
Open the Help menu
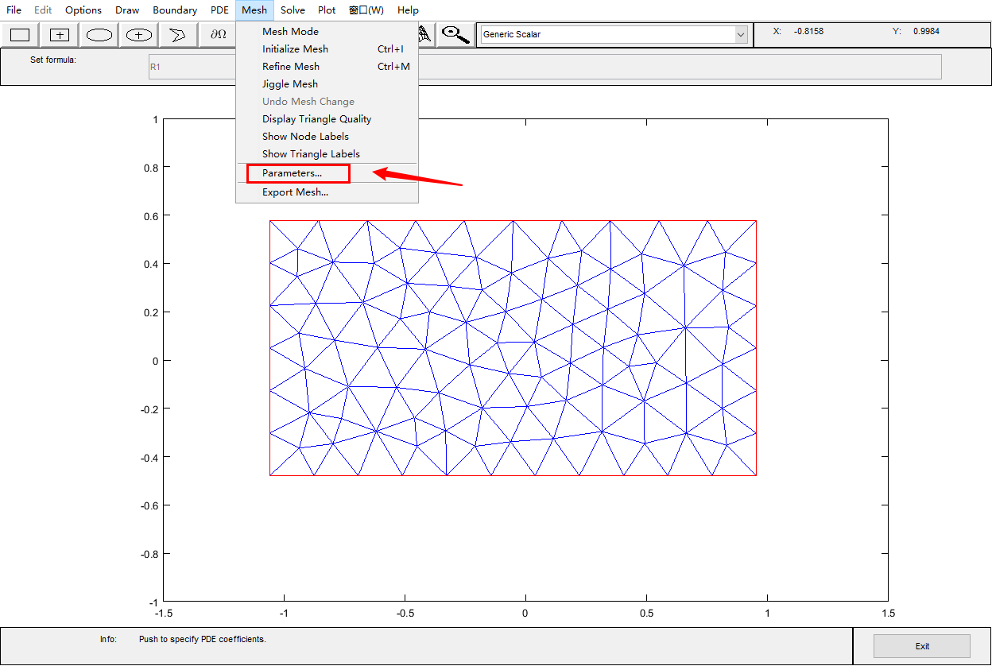coord(408,10)
